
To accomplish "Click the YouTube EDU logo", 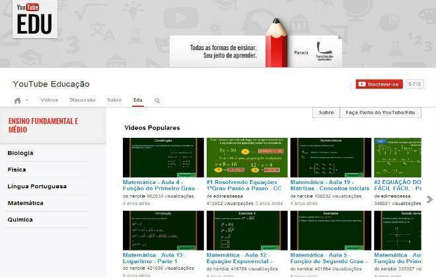I will (x=35, y=19).
